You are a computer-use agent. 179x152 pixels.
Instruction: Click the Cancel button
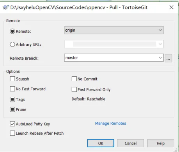(131, 143)
